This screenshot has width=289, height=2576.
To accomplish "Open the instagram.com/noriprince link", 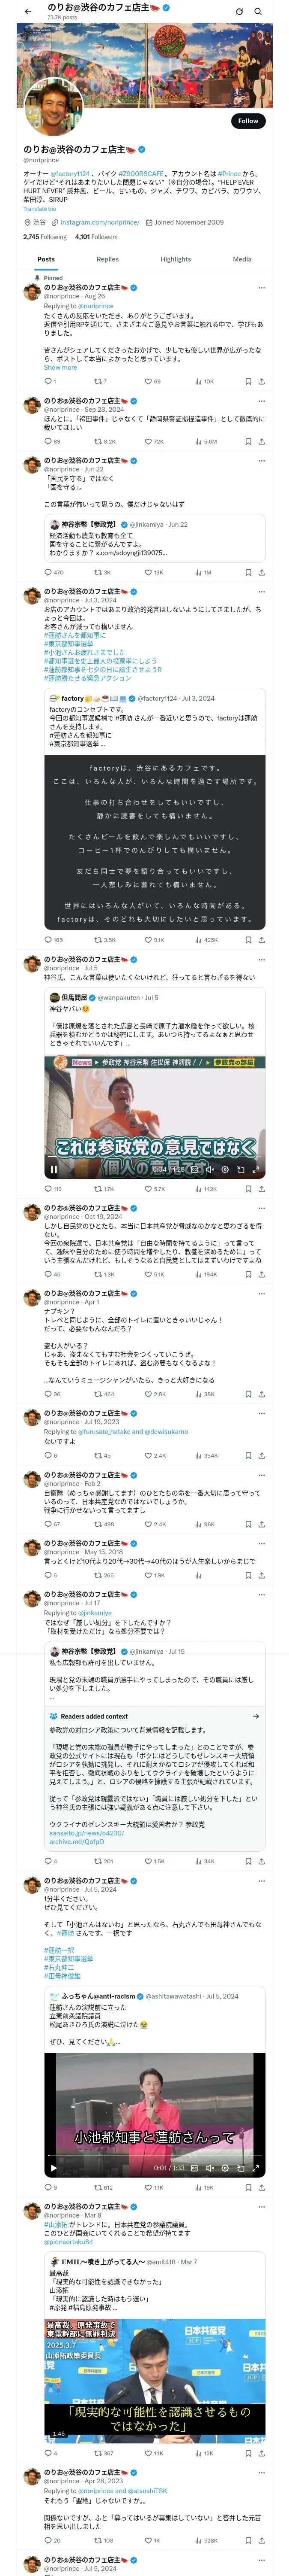I will point(100,222).
